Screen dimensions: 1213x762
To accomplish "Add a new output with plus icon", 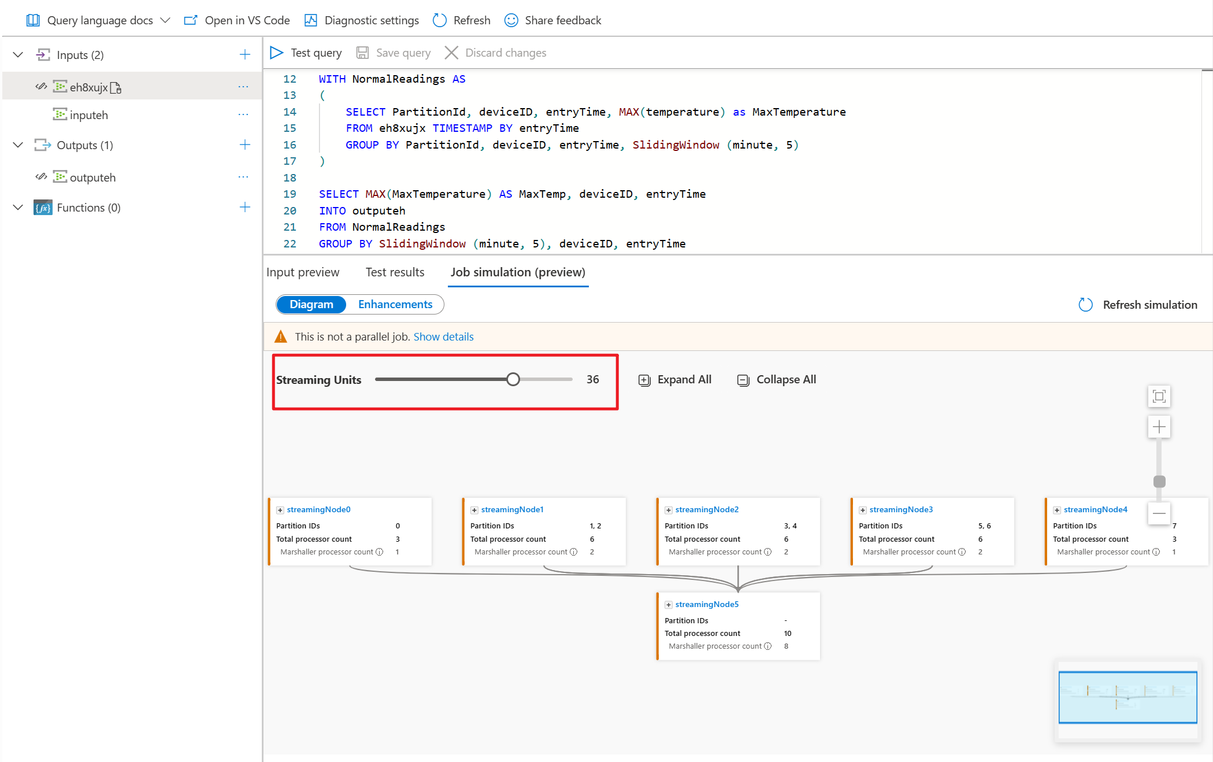I will coord(244,145).
